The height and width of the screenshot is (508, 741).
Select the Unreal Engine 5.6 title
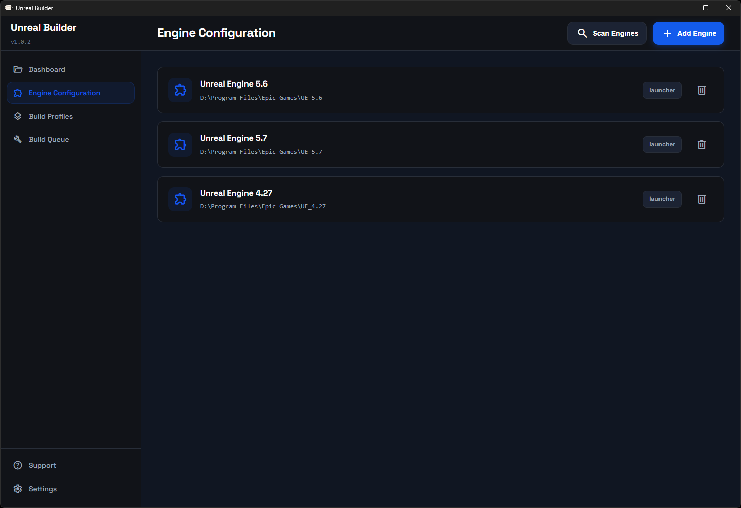234,84
